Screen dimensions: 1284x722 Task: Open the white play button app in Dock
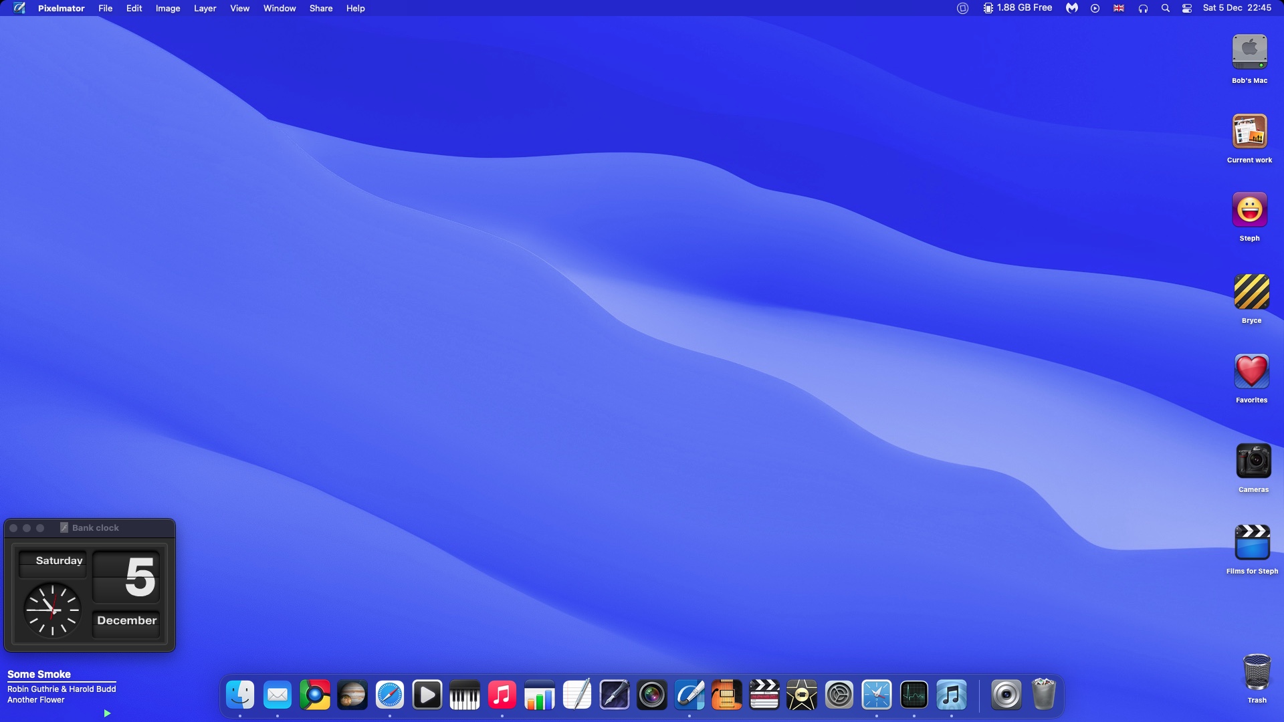(427, 695)
